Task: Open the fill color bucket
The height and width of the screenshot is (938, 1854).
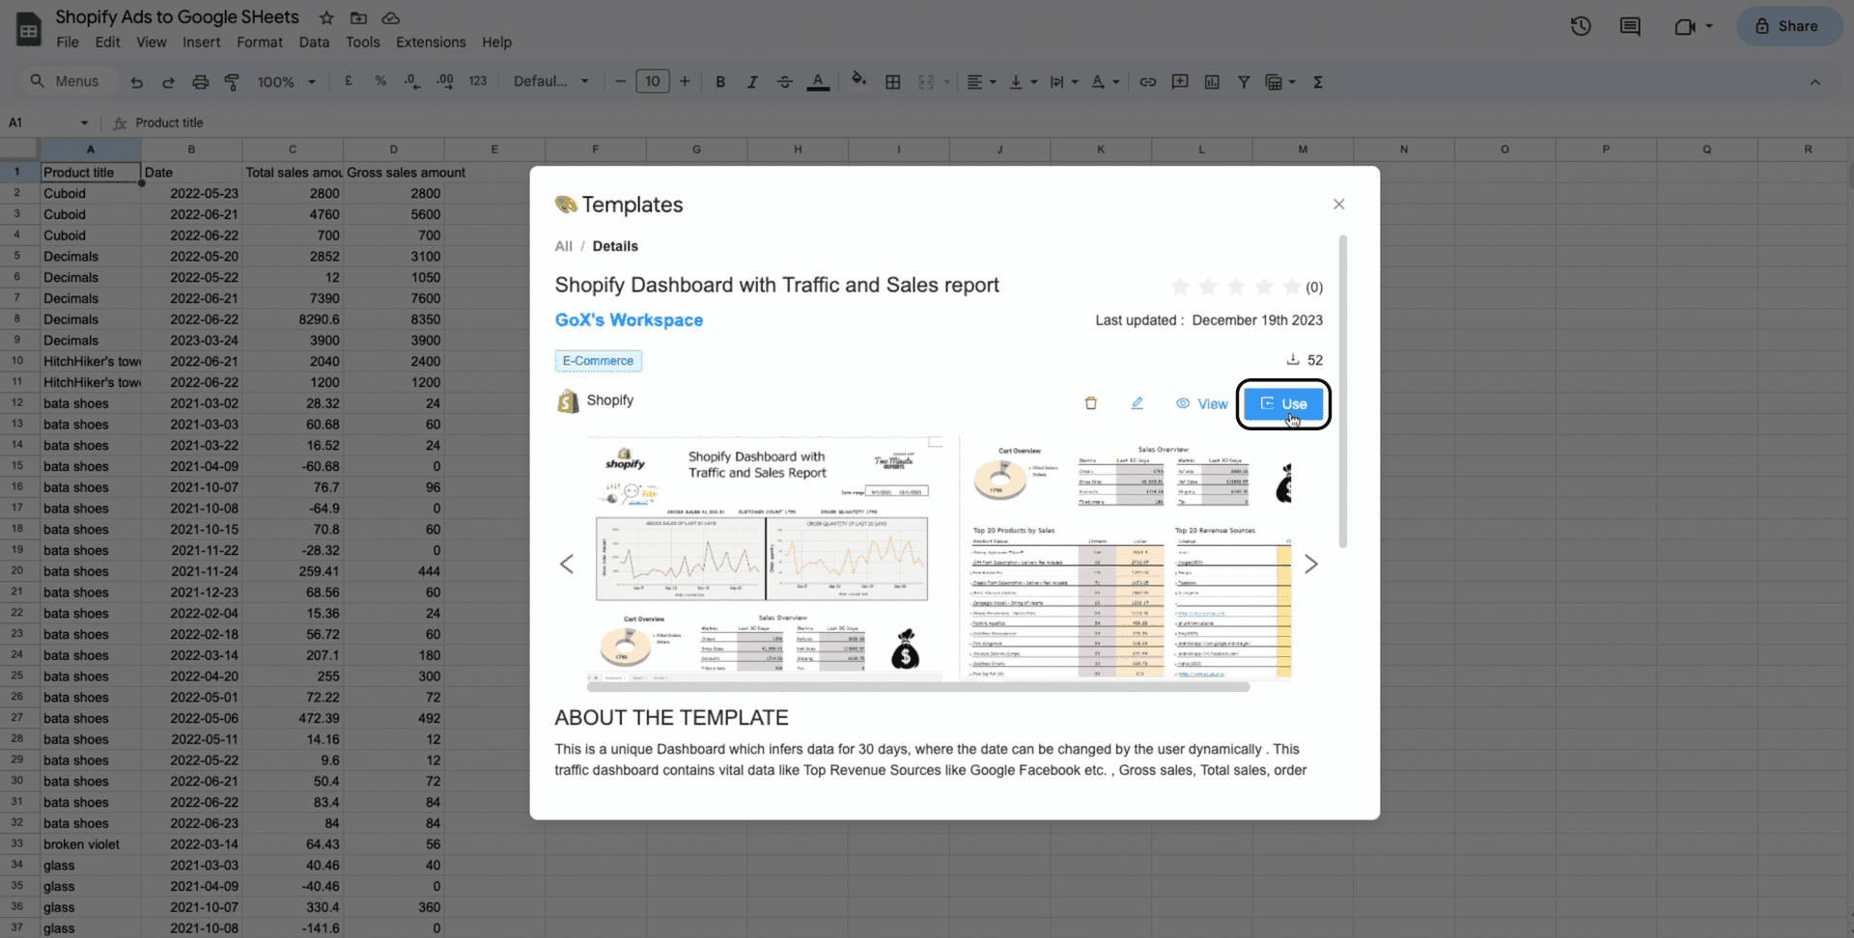Action: pyautogui.click(x=858, y=81)
